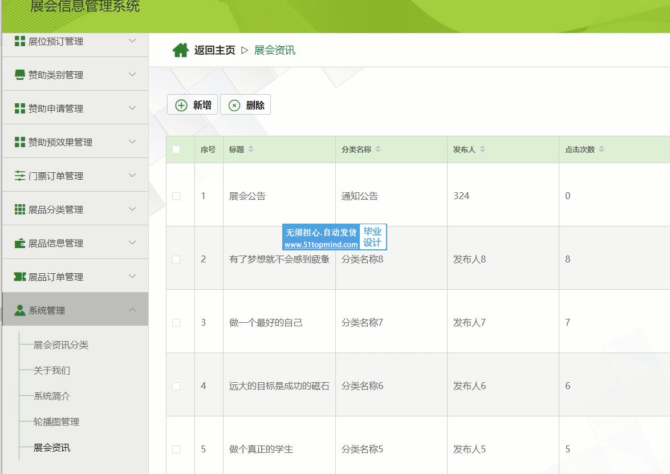This screenshot has width=670, height=474.
Task: Open 展会资讯分类 submenu item
Action: pyautogui.click(x=61, y=345)
